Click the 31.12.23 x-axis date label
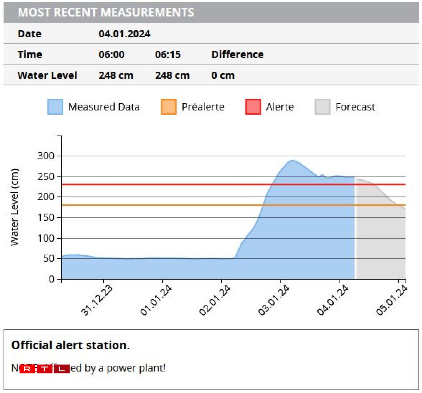The image size is (422, 393). click(x=96, y=300)
